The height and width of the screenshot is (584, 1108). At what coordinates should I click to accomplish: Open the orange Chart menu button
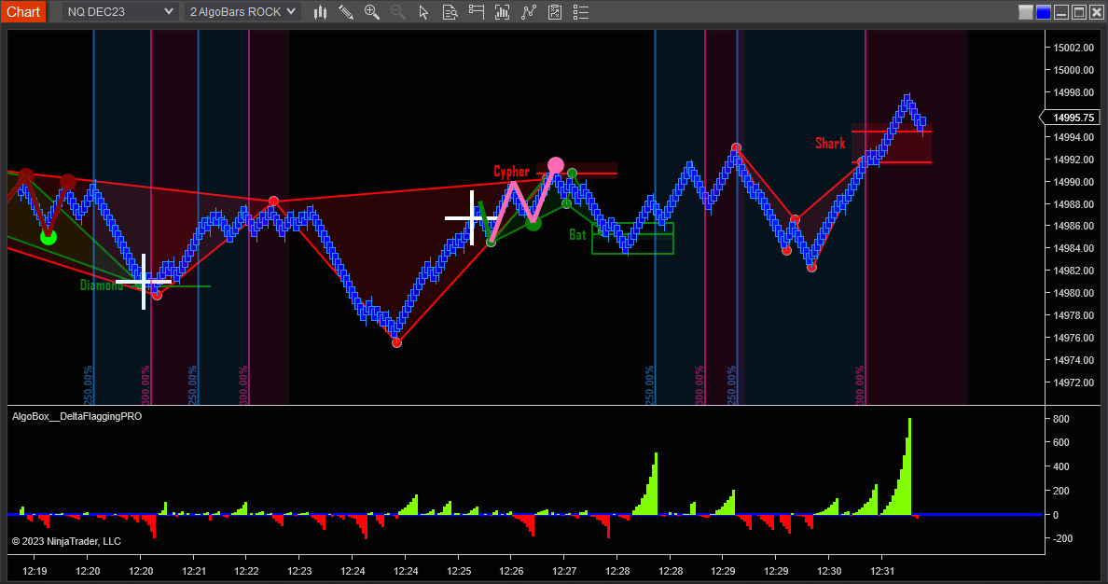click(23, 11)
